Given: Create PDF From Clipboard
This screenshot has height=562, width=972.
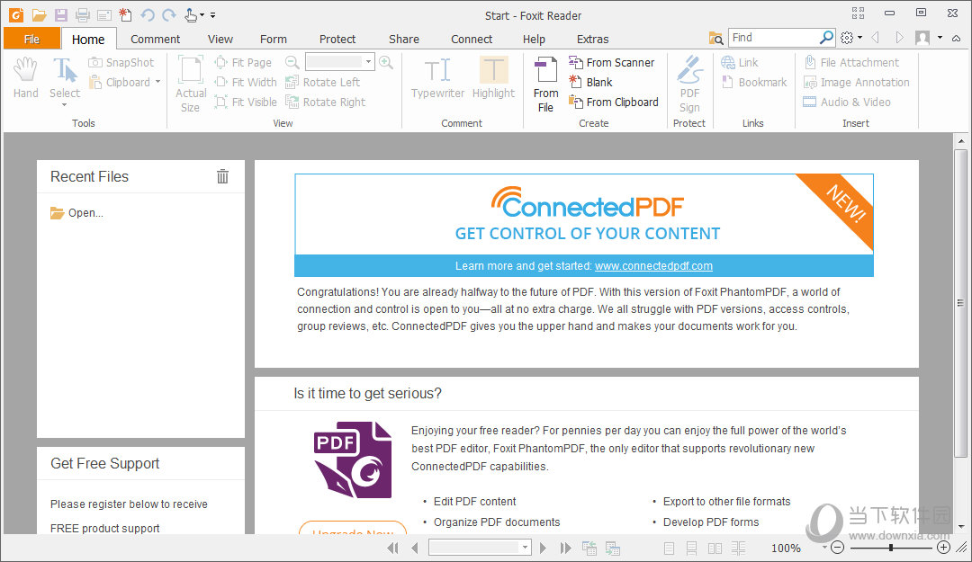Looking at the screenshot, I should [x=614, y=103].
